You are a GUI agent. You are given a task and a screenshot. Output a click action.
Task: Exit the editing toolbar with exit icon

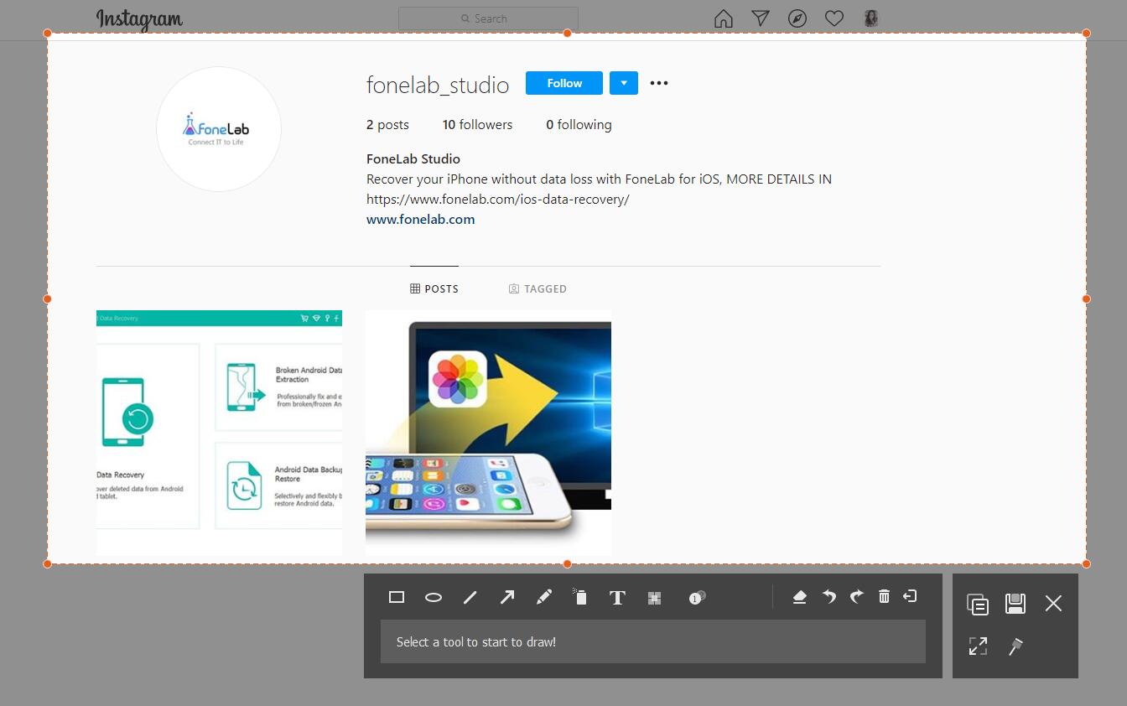click(911, 596)
